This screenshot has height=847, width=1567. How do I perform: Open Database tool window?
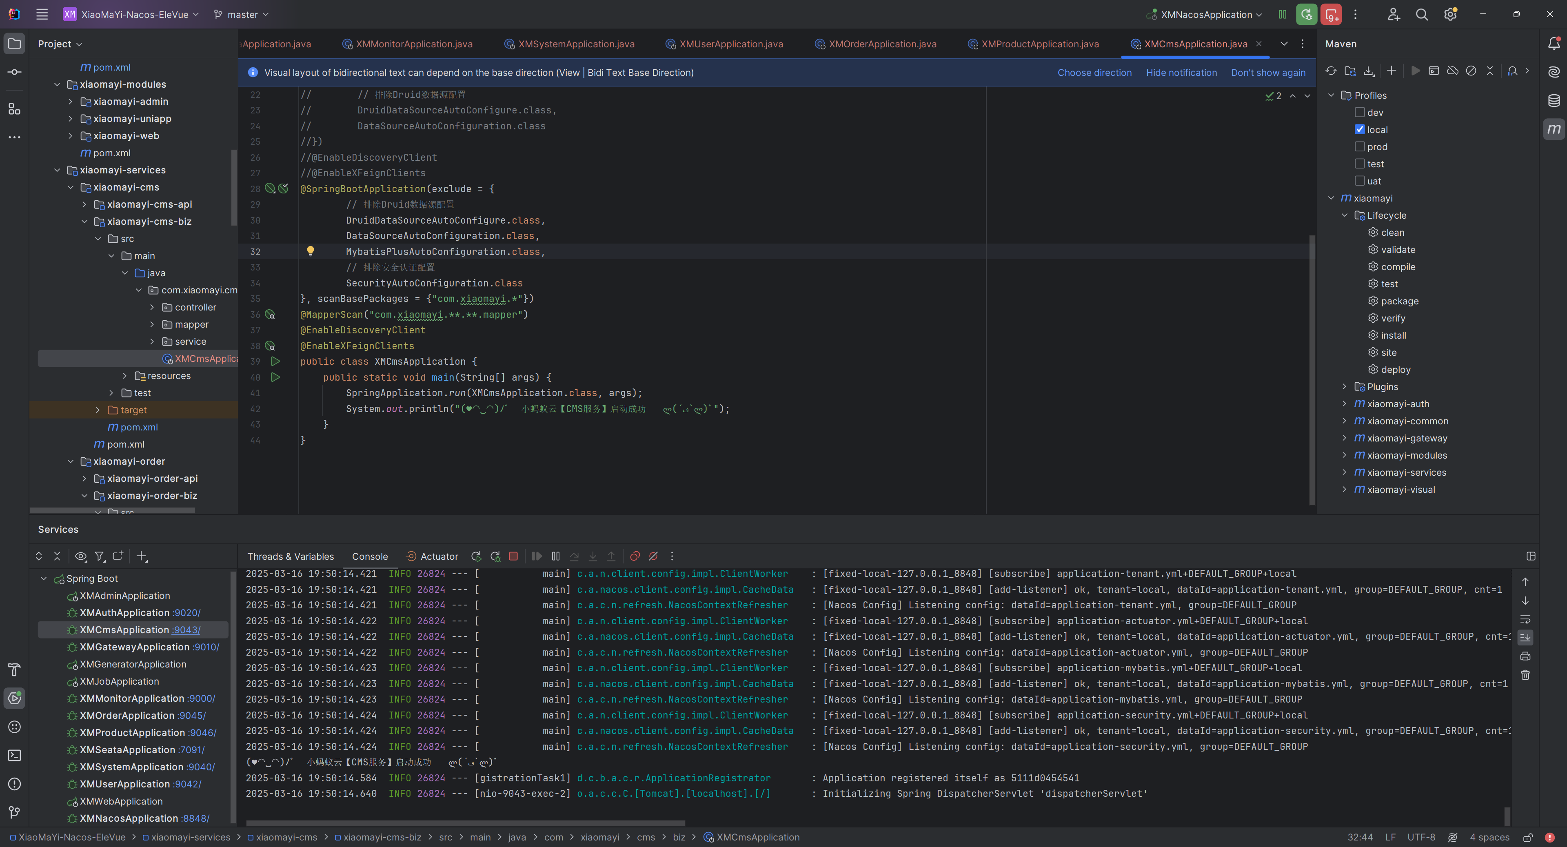click(1554, 100)
